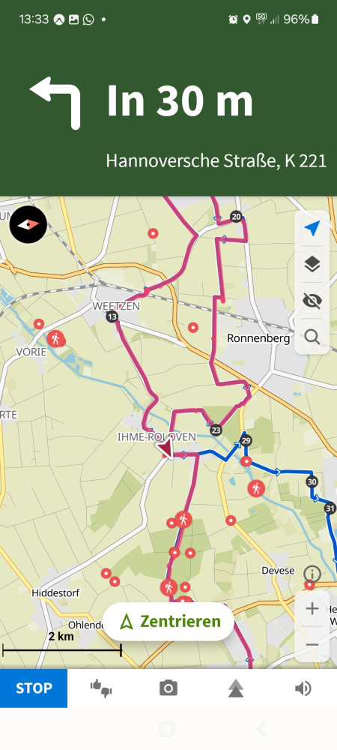The height and width of the screenshot is (750, 337).
Task: Open map search magnifier
Action: coord(312,337)
